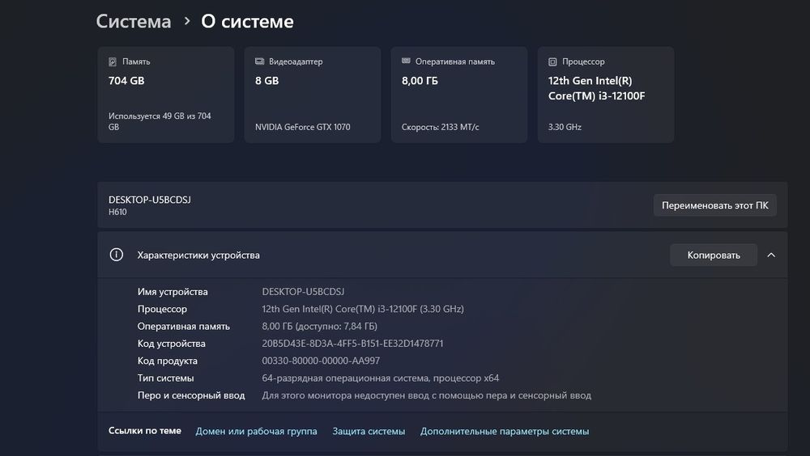
Task: Click the Характеристики устройства header title
Action: coord(198,255)
